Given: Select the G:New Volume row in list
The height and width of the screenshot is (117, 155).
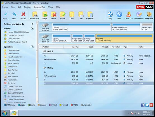Looking at the screenshot, I should (x=98, y=76).
